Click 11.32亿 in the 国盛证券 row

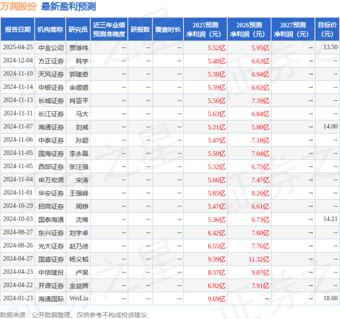pyautogui.click(x=259, y=260)
